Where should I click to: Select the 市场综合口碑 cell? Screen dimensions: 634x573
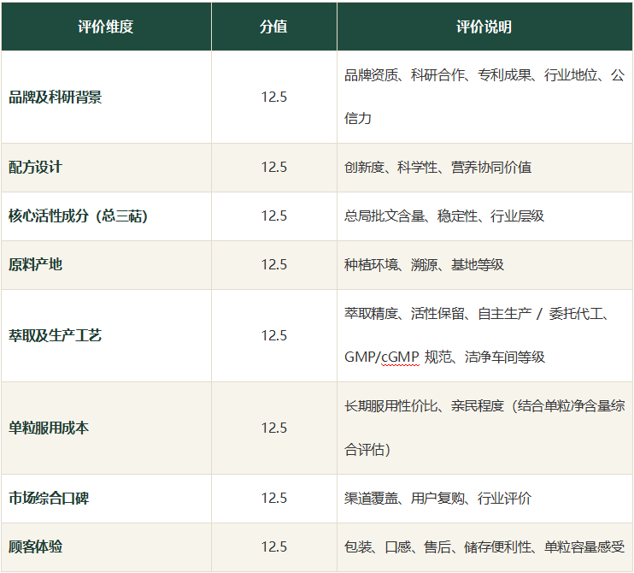106,499
